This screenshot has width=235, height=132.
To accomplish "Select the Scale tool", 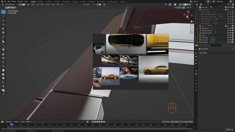I will pos(3,29).
